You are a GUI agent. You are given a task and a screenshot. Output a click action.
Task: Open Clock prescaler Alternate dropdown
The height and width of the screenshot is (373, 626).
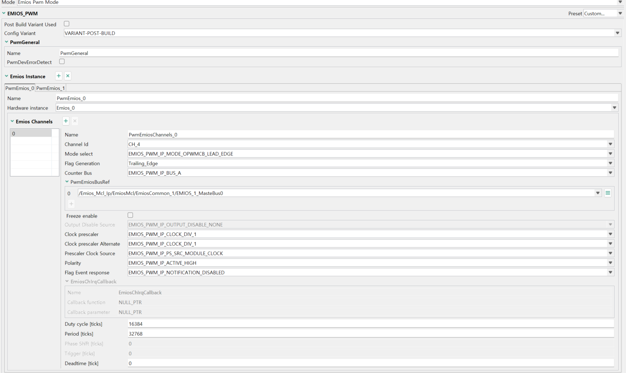610,244
